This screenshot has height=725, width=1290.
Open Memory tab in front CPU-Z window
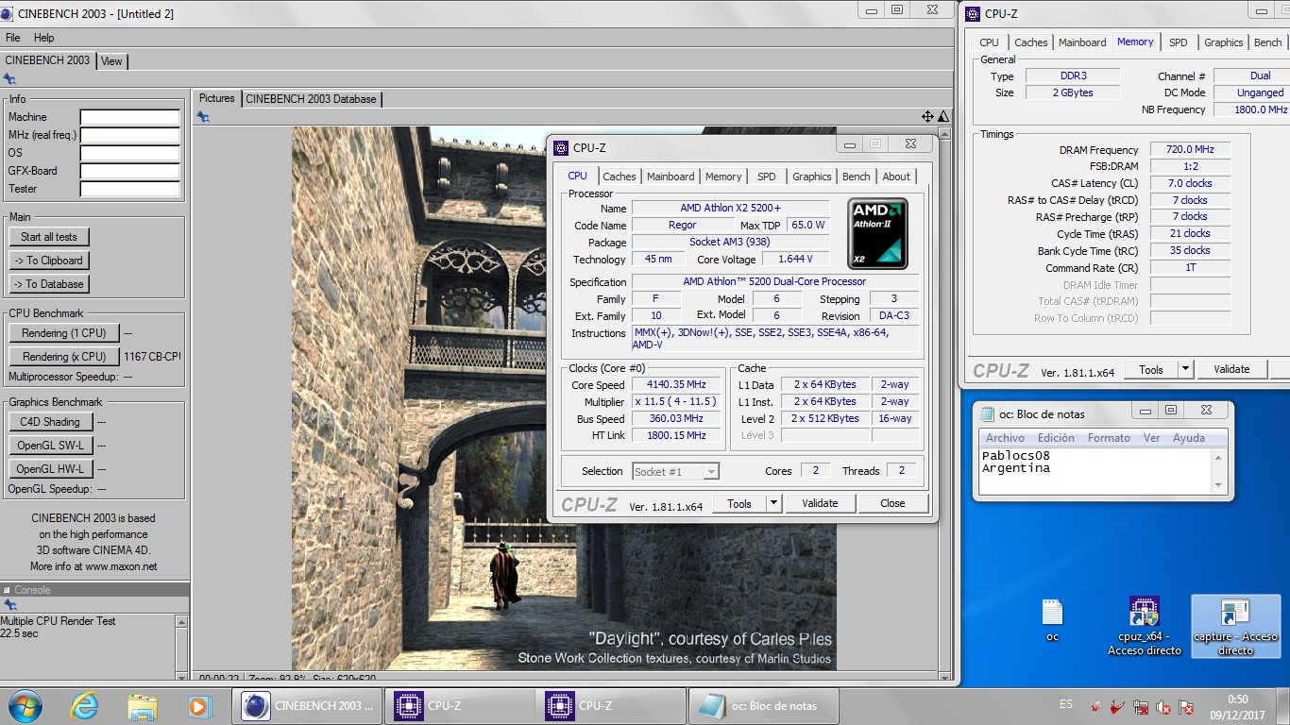723,177
